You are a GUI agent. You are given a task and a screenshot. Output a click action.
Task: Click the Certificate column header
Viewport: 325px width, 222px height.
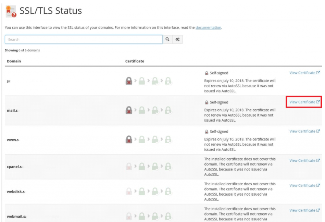[x=135, y=61]
